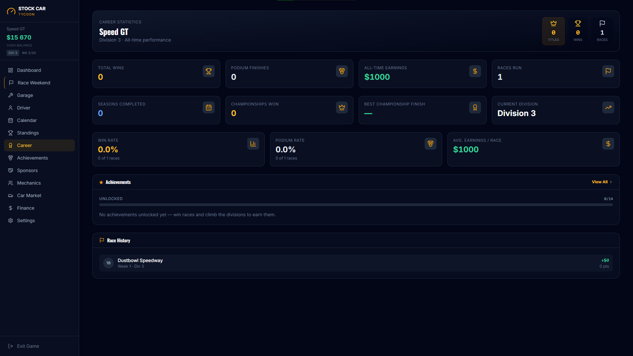Click the flag icon on Races Run card
The width and height of the screenshot is (633, 356).
(608, 71)
